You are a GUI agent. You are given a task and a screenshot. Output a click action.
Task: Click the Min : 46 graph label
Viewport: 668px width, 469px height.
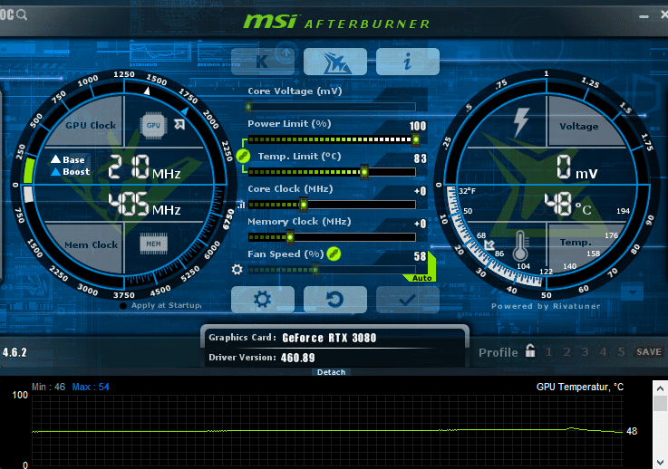[x=48, y=387]
